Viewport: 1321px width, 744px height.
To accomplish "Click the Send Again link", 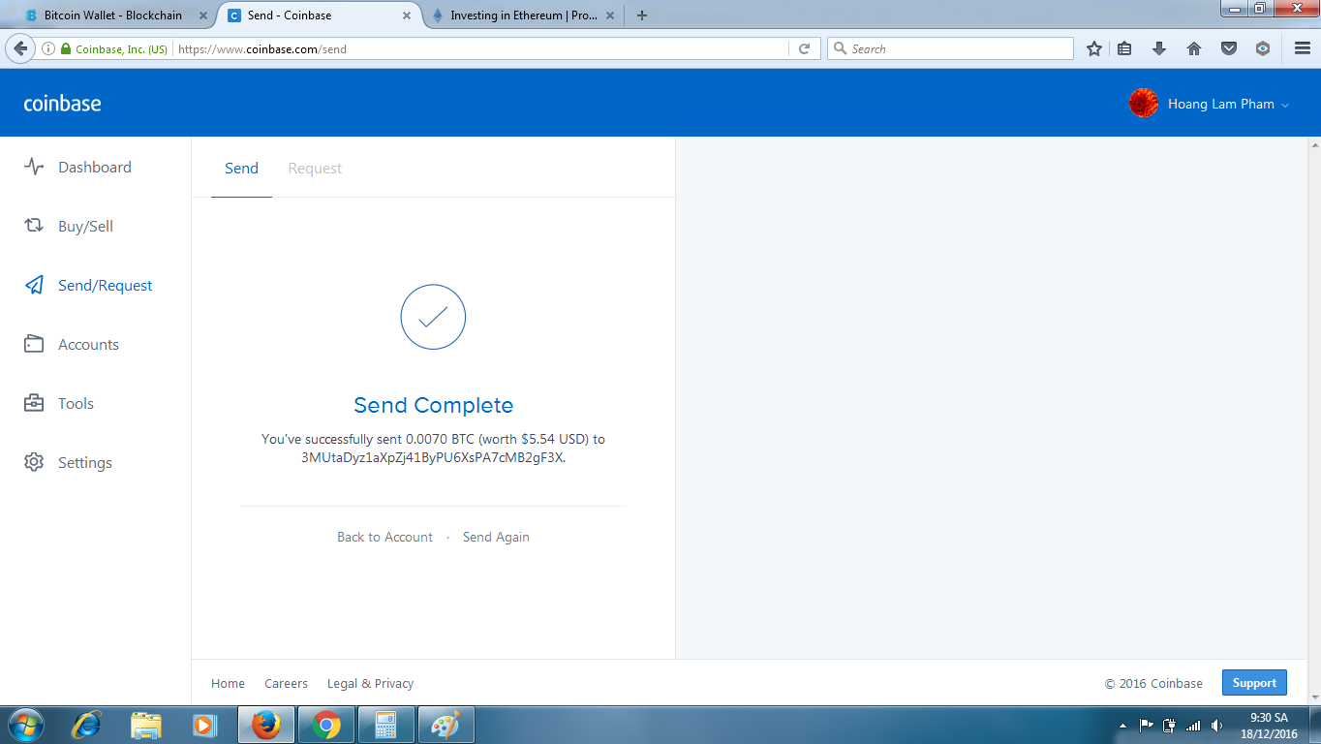I will click(x=496, y=537).
